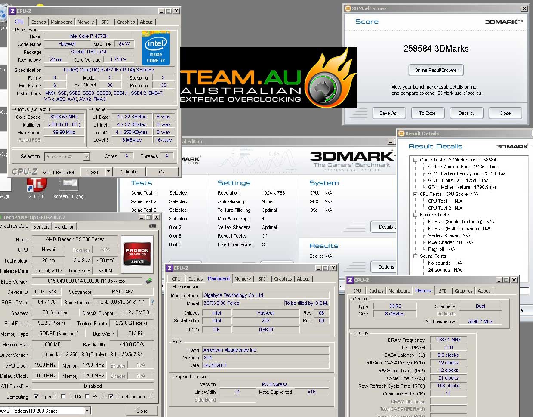Toggle the OpenCL checkbox in GPU-Z
The width and height of the screenshot is (533, 417).
pyautogui.click(x=36, y=397)
